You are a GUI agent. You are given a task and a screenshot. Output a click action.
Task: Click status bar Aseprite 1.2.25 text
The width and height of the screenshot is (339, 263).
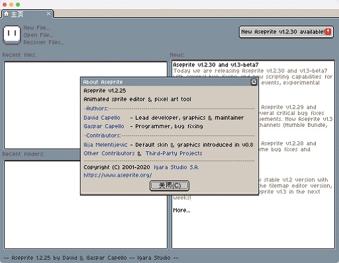coord(91,258)
